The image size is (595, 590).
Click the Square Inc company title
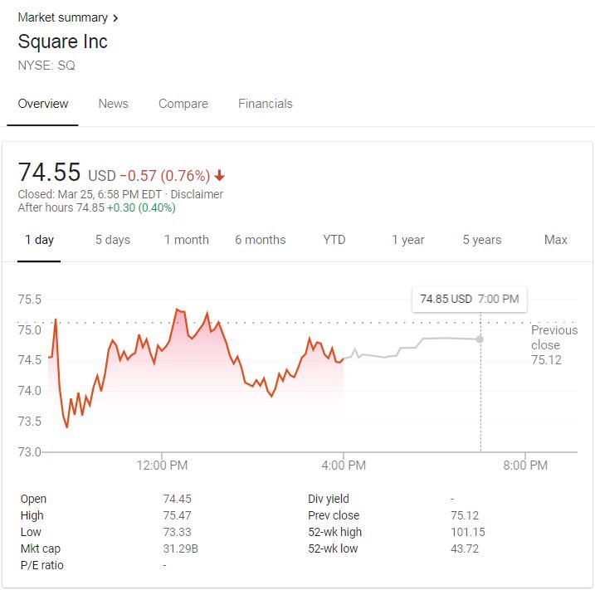[x=63, y=41]
